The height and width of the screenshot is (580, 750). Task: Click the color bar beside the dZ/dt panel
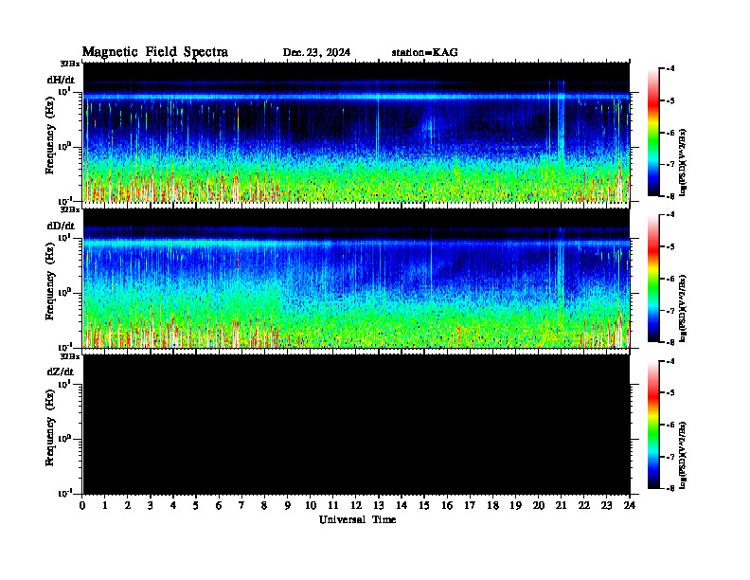tap(652, 425)
